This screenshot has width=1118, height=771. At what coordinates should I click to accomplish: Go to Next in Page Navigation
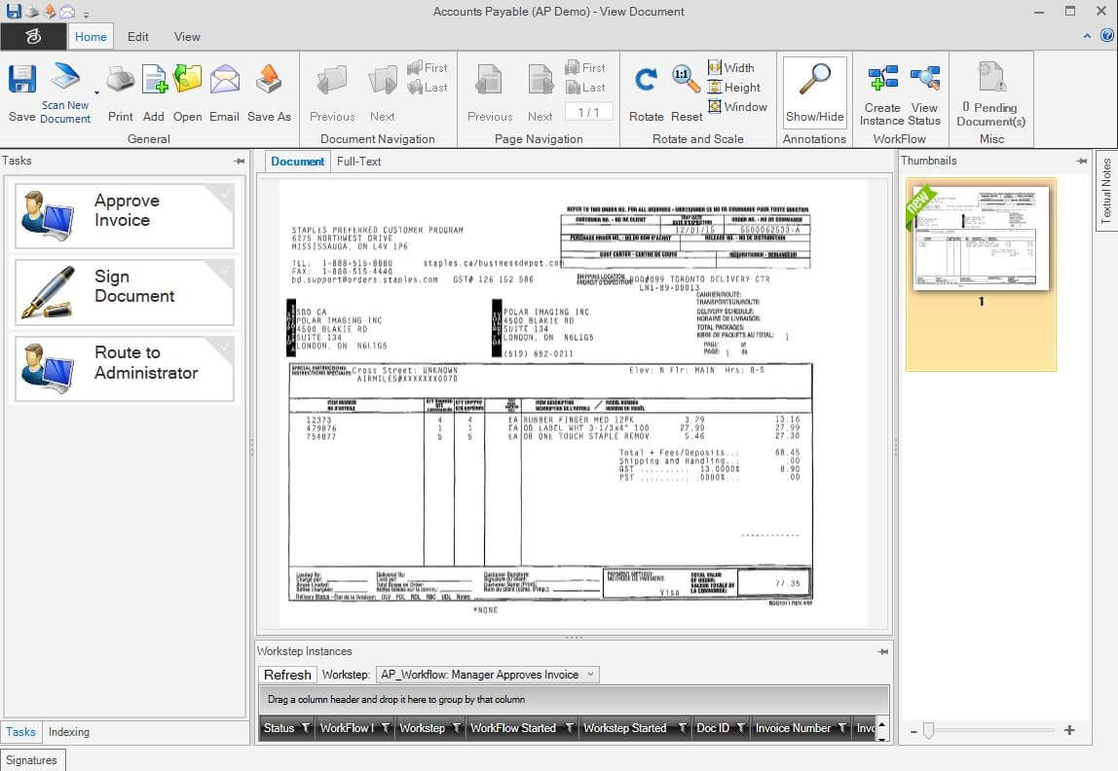540,80
